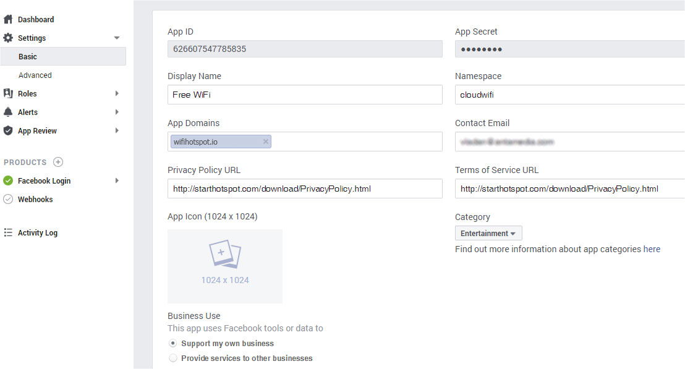Open the Advanced settings page
The width and height of the screenshot is (685, 369).
[x=35, y=75]
